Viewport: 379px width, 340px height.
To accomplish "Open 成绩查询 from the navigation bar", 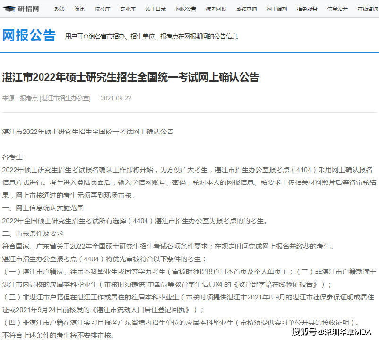I will tap(246, 9).
